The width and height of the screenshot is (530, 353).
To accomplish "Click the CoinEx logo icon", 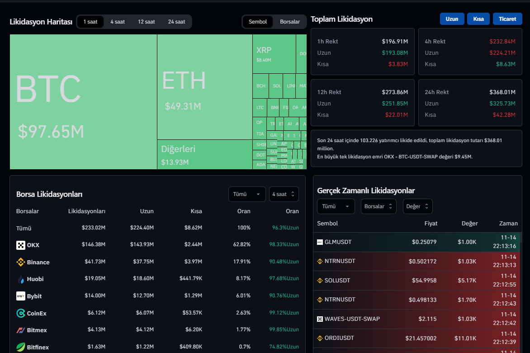I will (21, 313).
